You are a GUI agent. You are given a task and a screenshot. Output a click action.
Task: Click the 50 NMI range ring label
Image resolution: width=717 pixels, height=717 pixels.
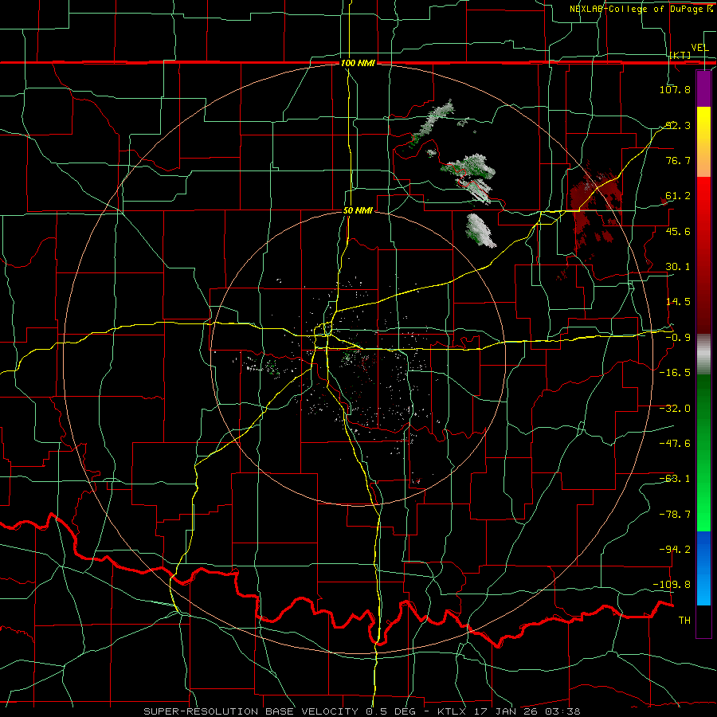point(358,210)
